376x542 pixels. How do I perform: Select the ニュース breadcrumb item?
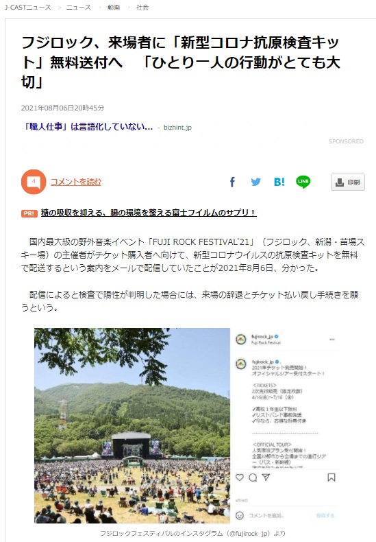pyautogui.click(x=79, y=8)
